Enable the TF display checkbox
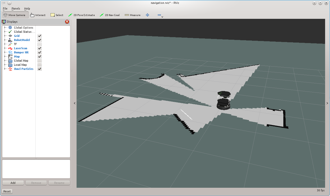The image size is (330, 196). pyautogui.click(x=39, y=44)
